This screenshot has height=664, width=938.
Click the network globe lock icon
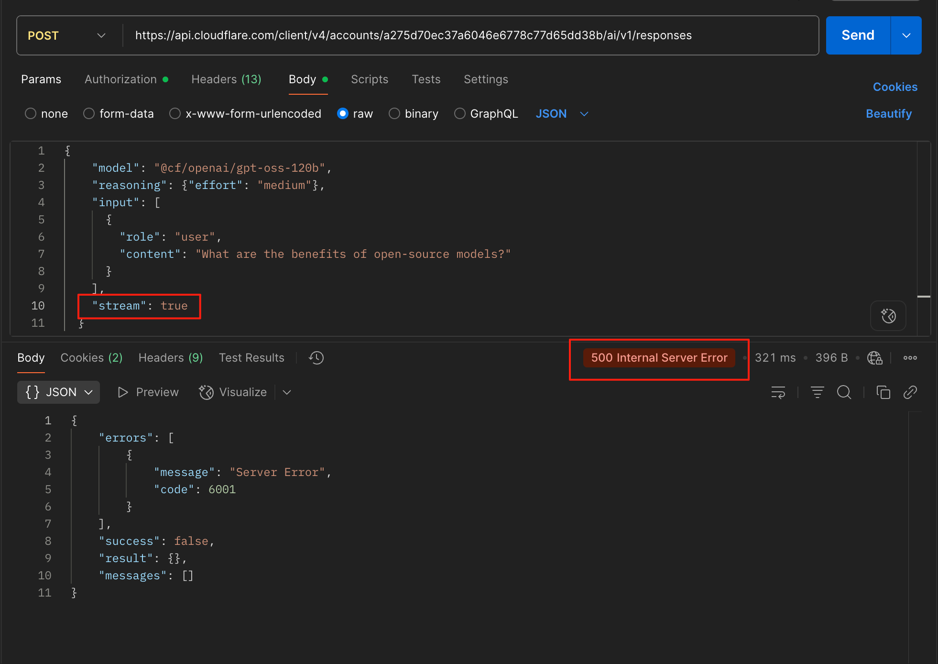coord(874,358)
